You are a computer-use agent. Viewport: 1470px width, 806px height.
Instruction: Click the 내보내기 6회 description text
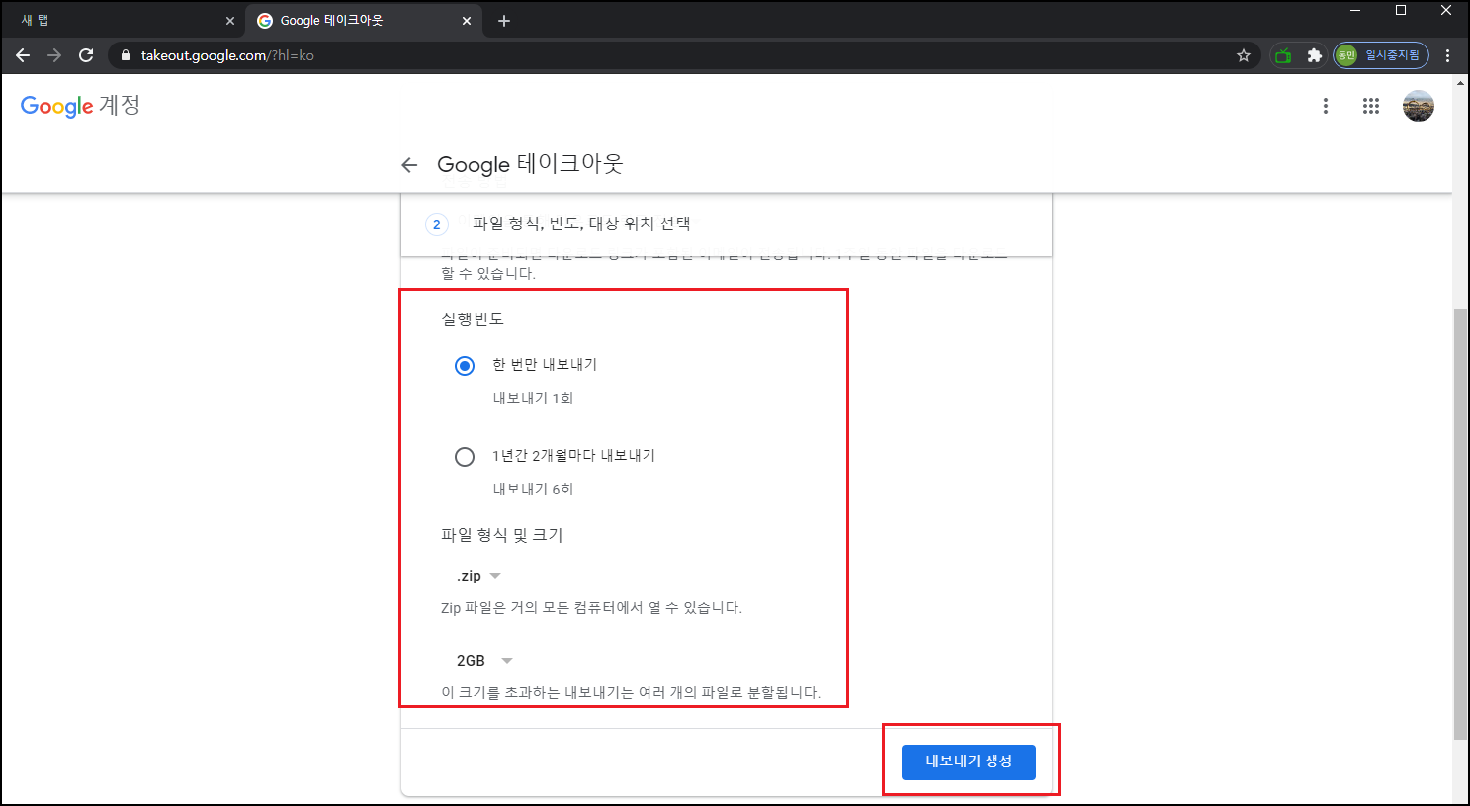533,489
